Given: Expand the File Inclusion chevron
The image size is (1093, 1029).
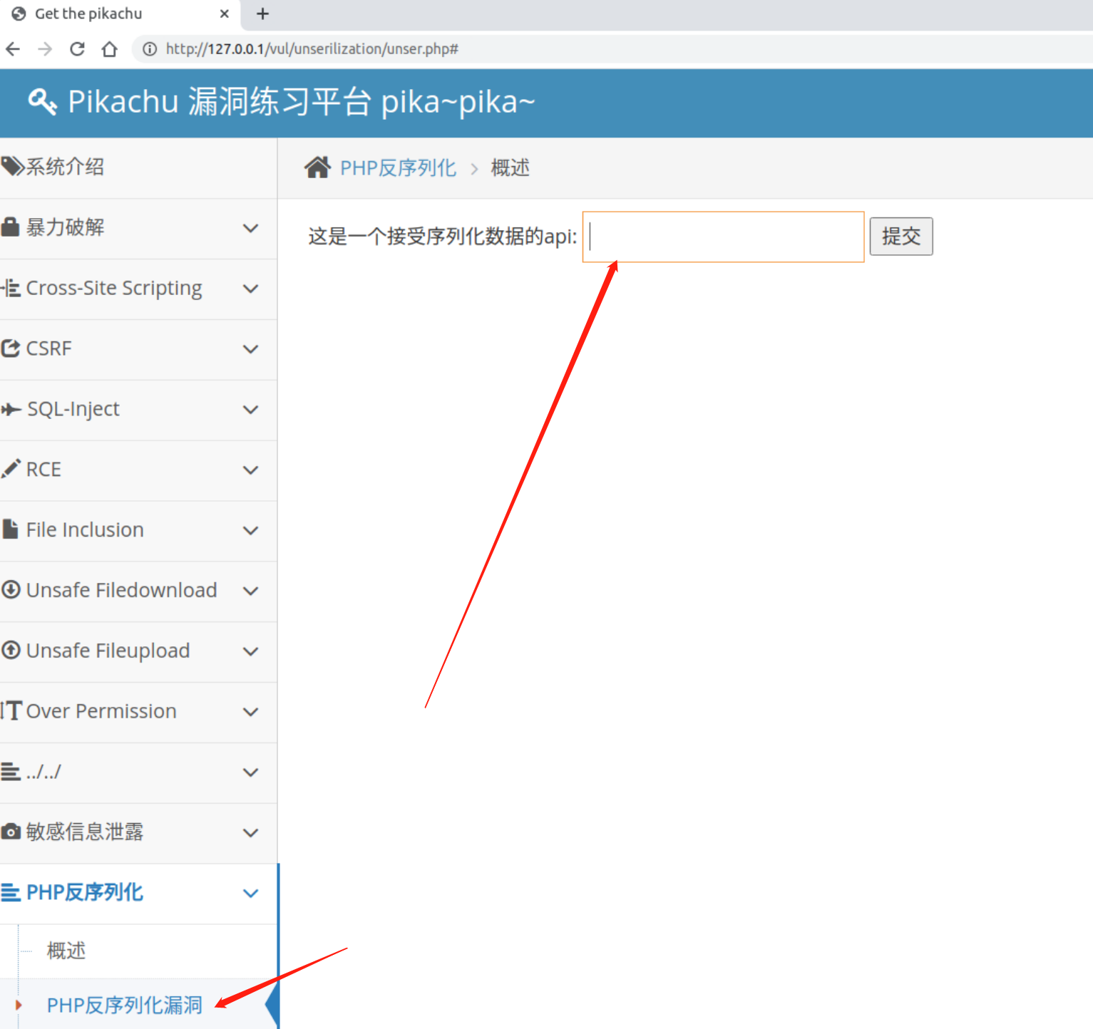Looking at the screenshot, I should point(250,530).
